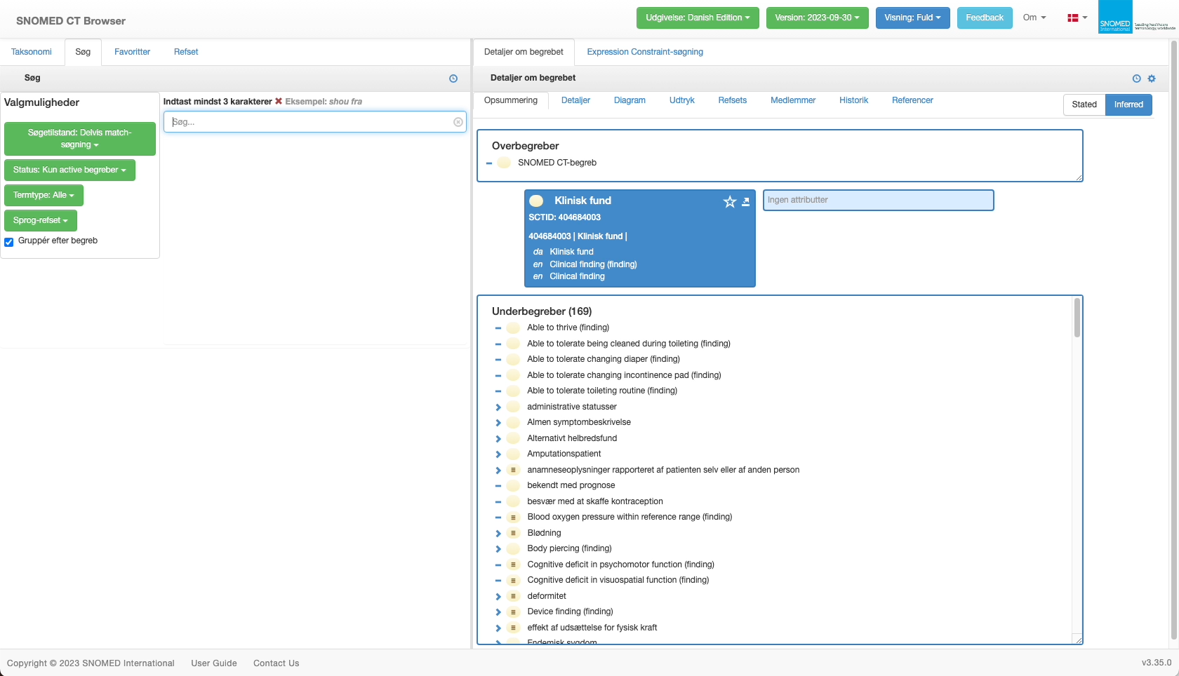Click the concept icon next to Klinisk fund title
Viewport: 1179px width, 676px height.
click(x=536, y=201)
